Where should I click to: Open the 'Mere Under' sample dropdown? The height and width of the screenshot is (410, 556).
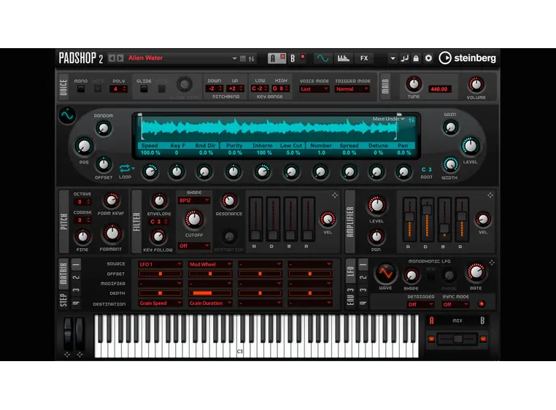point(388,119)
